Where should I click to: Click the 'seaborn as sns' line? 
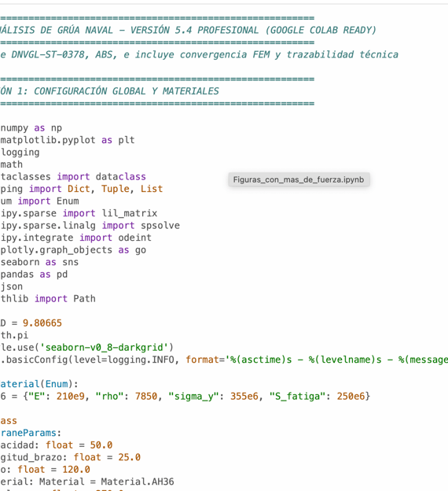[x=39, y=262]
